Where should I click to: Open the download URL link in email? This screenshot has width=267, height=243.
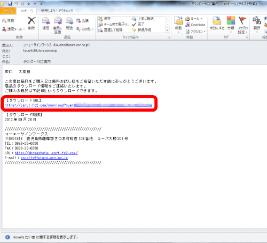[x=78, y=105]
